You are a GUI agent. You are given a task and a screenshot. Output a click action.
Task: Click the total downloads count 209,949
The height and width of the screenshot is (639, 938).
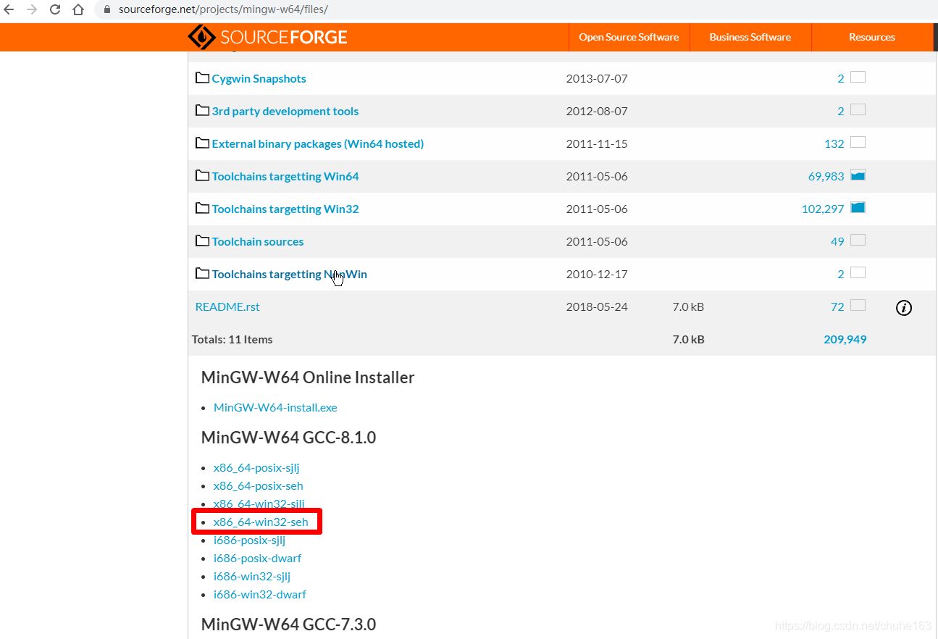845,339
